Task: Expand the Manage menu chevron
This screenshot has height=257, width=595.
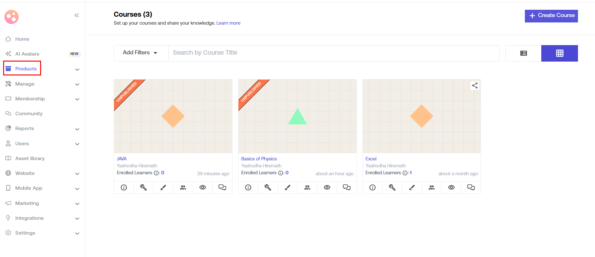Action: click(x=77, y=84)
